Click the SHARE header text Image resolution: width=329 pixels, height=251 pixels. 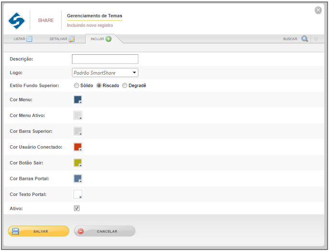point(46,20)
